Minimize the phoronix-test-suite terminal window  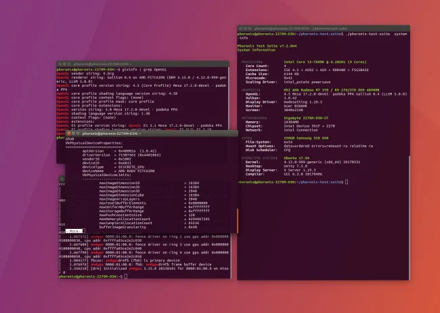[245, 28]
